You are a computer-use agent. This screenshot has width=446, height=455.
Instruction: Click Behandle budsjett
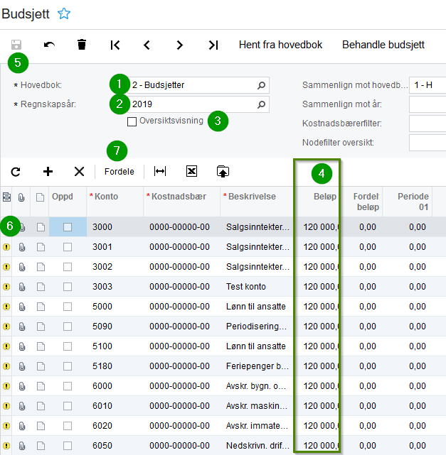click(x=383, y=45)
